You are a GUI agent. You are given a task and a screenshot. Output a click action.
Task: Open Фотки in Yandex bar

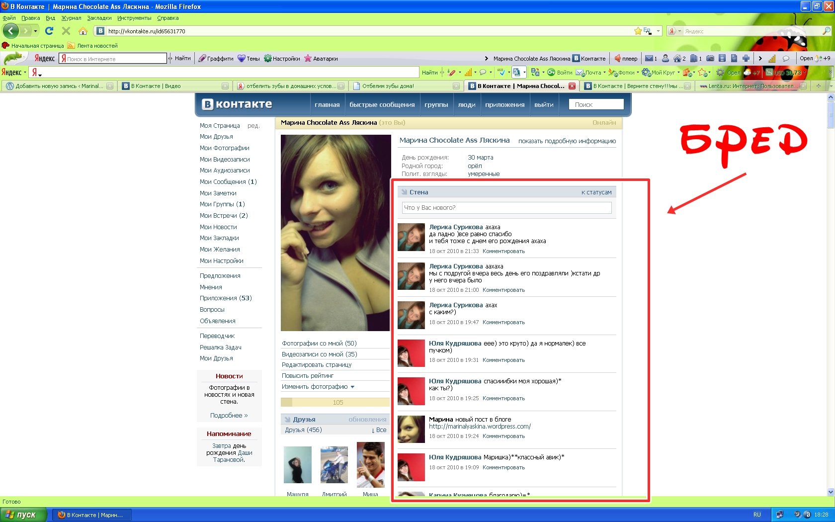point(621,73)
